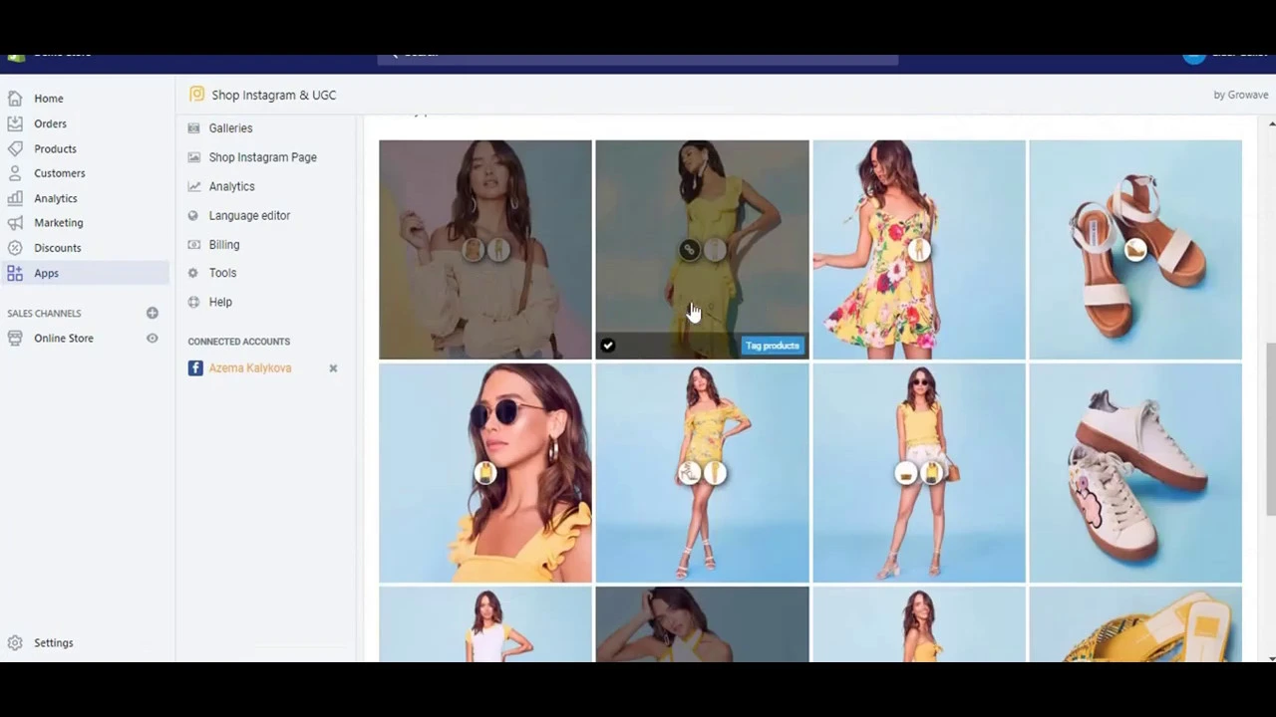Open the Growave app Analytics section
Viewport: 1276px width, 717px height.
[231, 186]
